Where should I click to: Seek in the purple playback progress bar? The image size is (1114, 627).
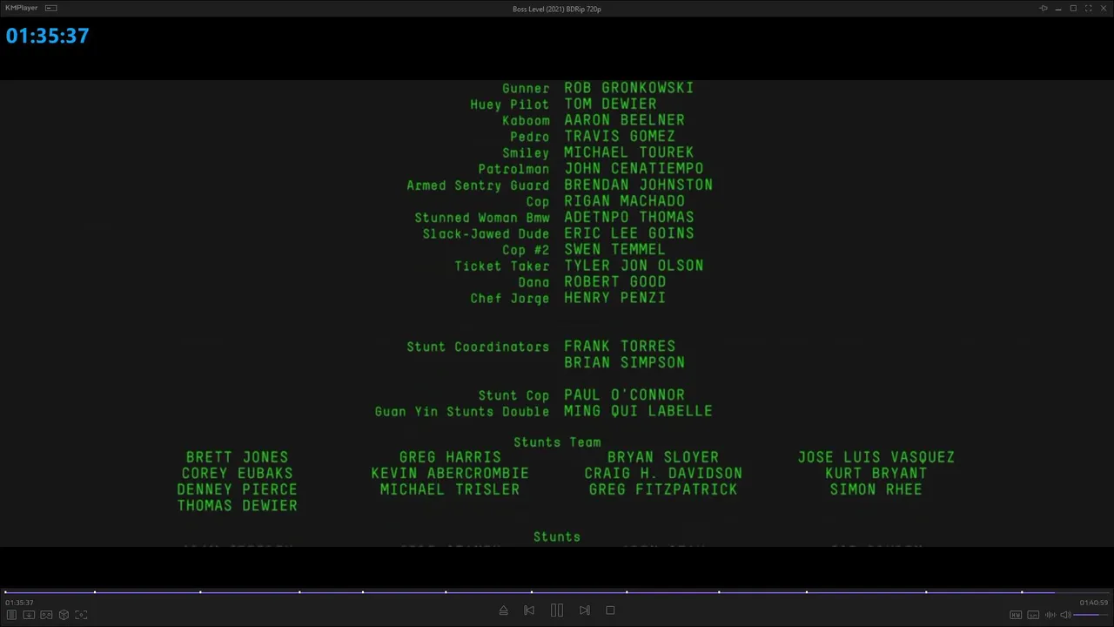click(557, 592)
